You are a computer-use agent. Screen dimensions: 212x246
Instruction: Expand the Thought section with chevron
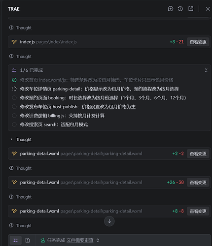pos(11,139)
